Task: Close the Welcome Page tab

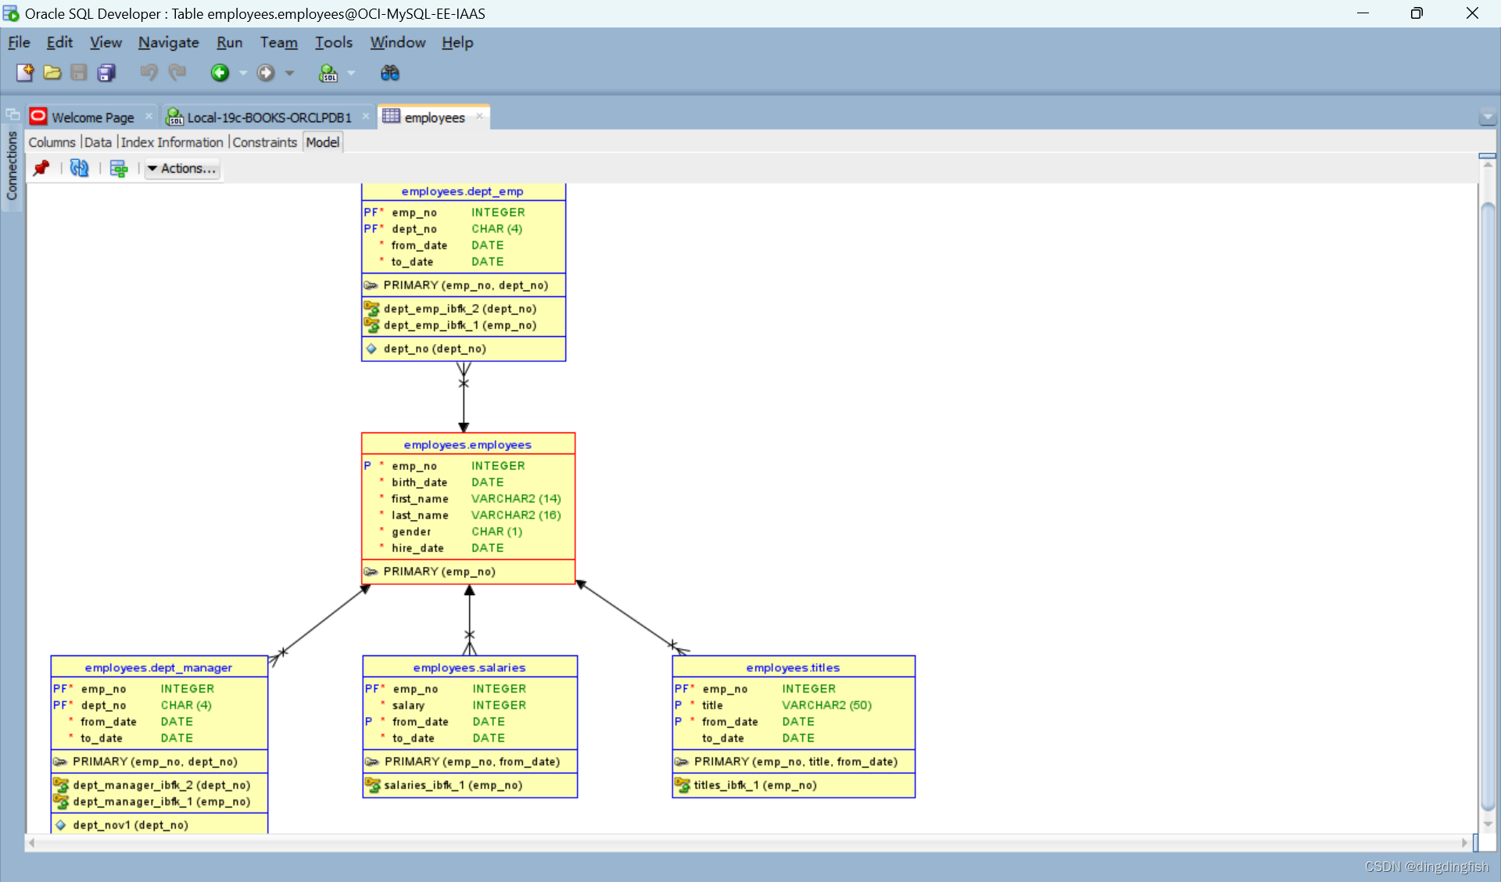Action: click(149, 117)
